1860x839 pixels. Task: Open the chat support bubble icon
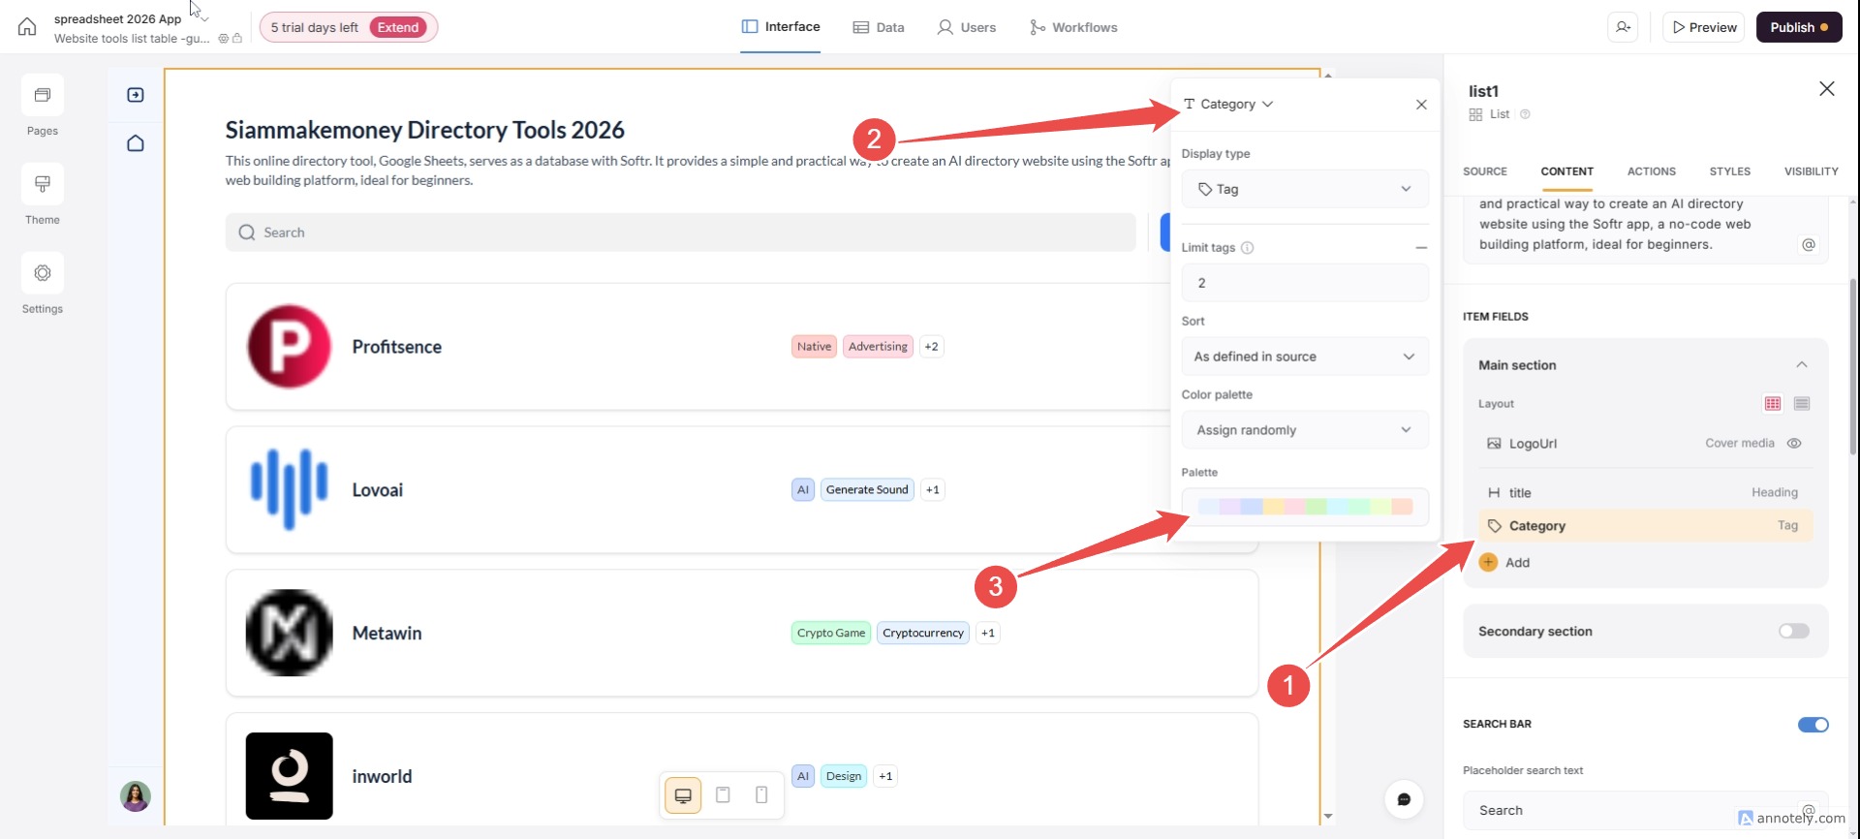[1404, 799]
